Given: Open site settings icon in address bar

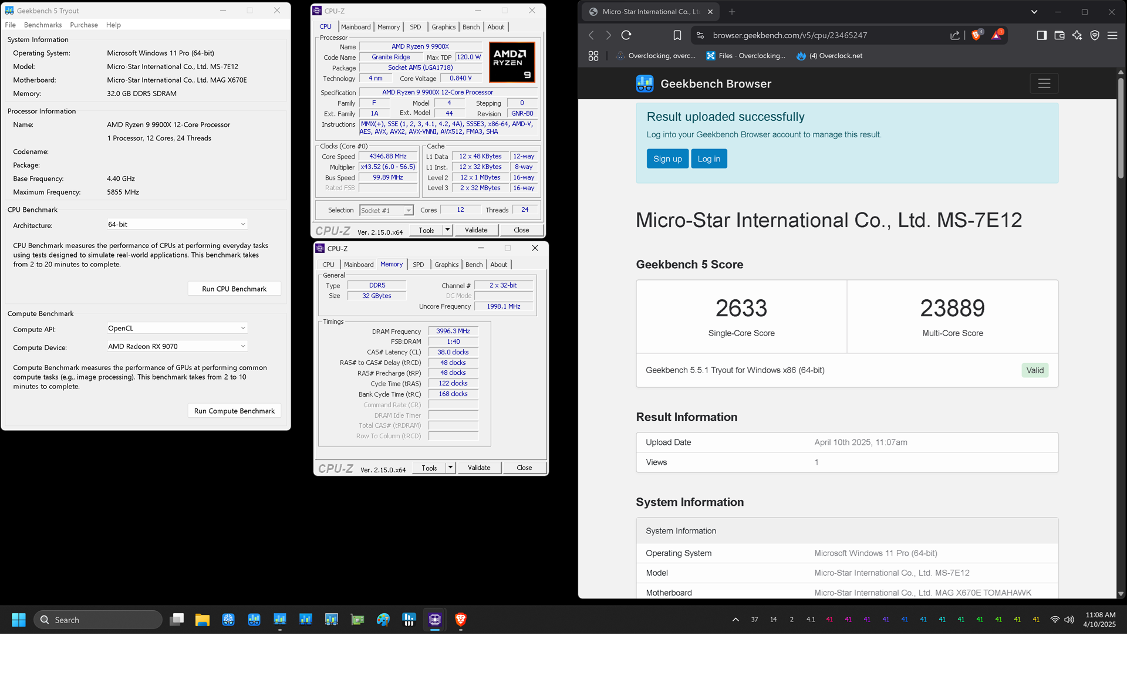Looking at the screenshot, I should pos(700,35).
